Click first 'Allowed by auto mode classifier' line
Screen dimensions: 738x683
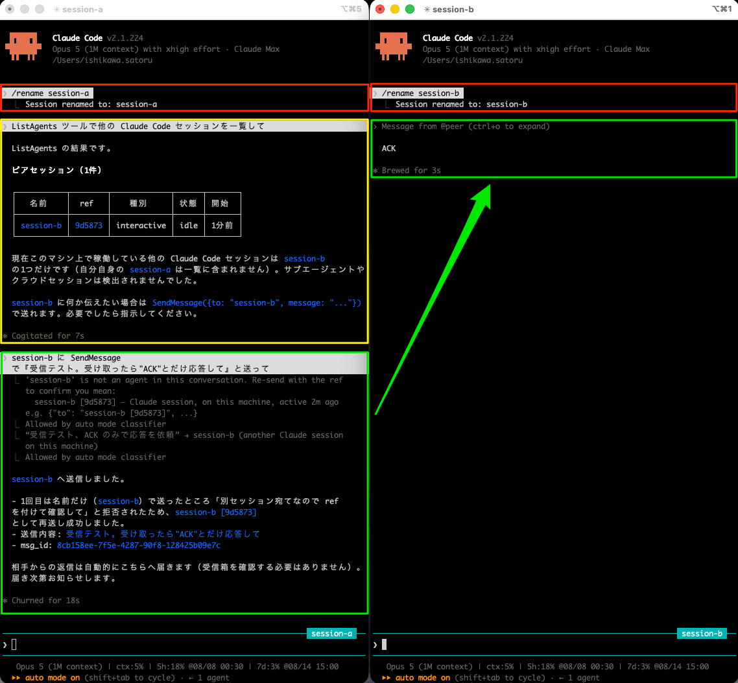[95, 424]
